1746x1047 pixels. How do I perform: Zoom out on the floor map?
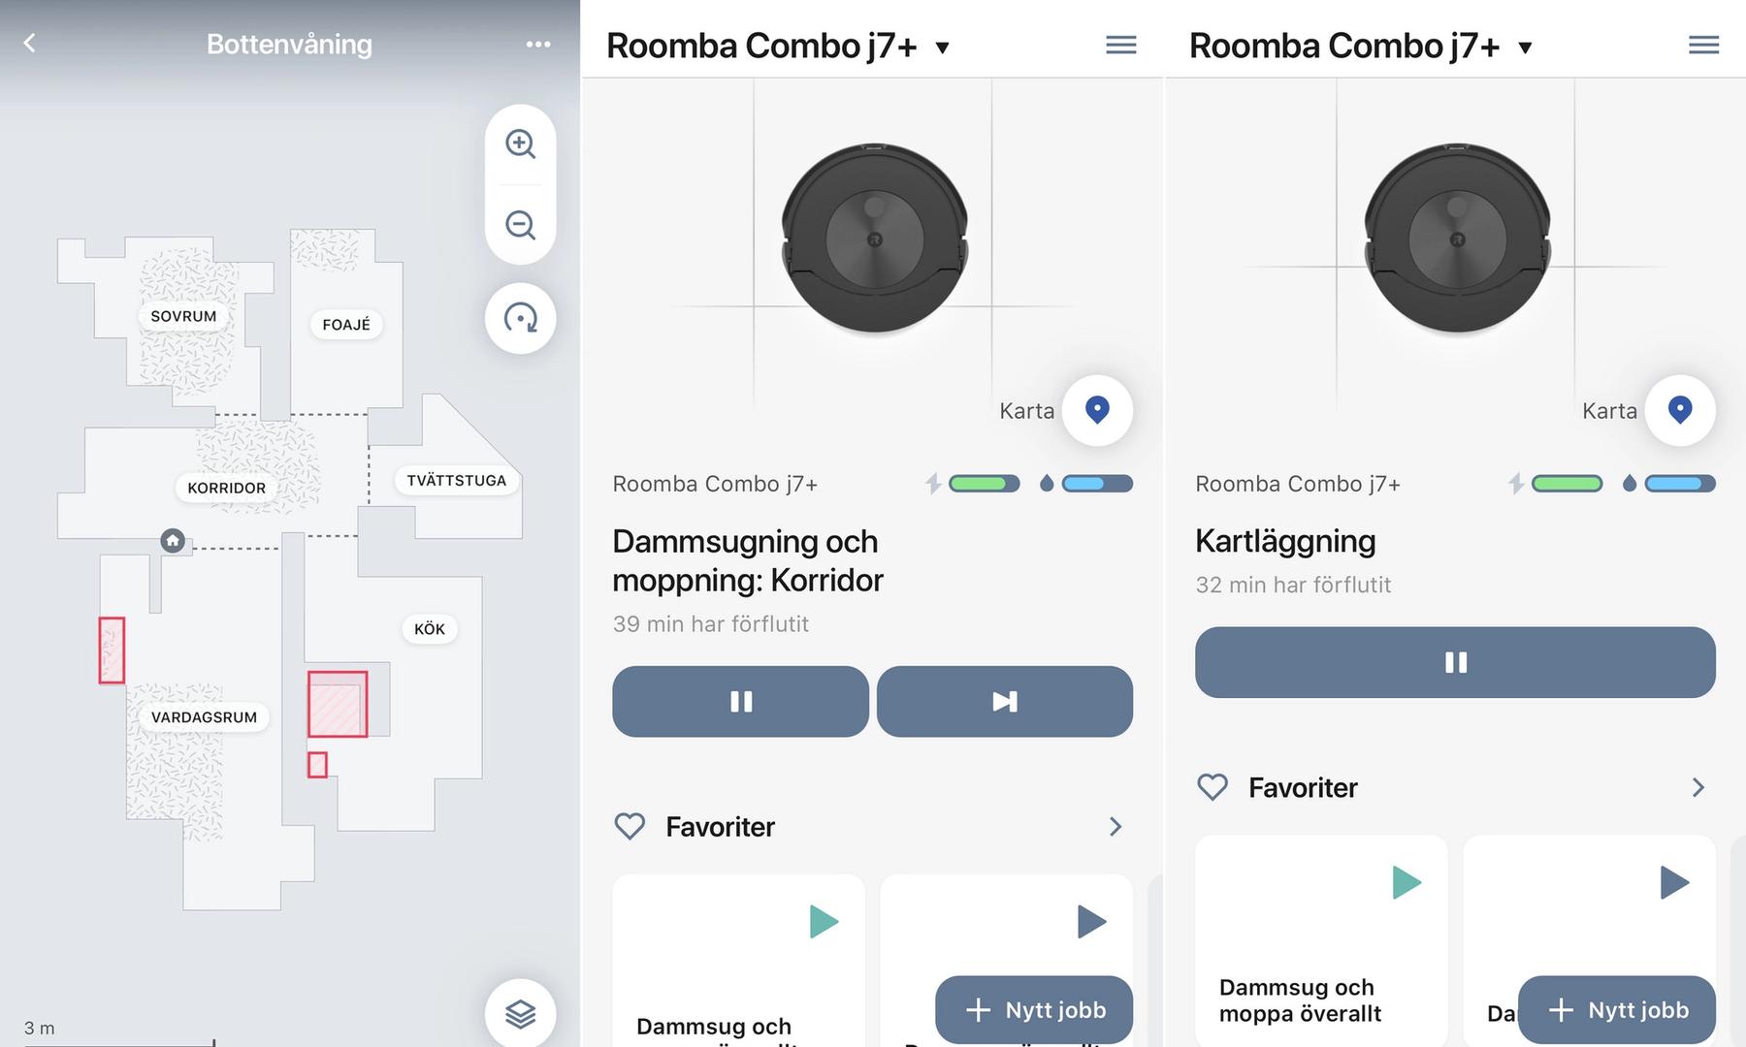pos(521,225)
